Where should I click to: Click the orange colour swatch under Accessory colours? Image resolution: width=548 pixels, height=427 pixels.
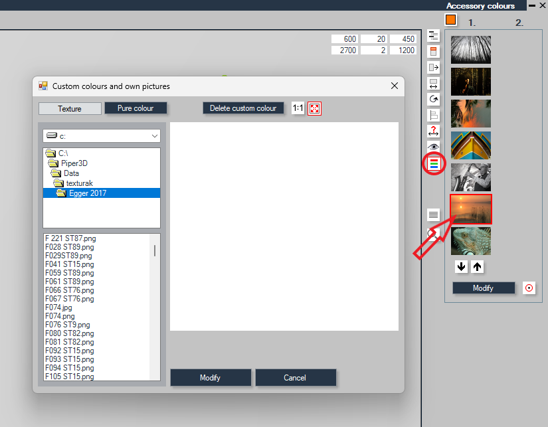(x=451, y=20)
